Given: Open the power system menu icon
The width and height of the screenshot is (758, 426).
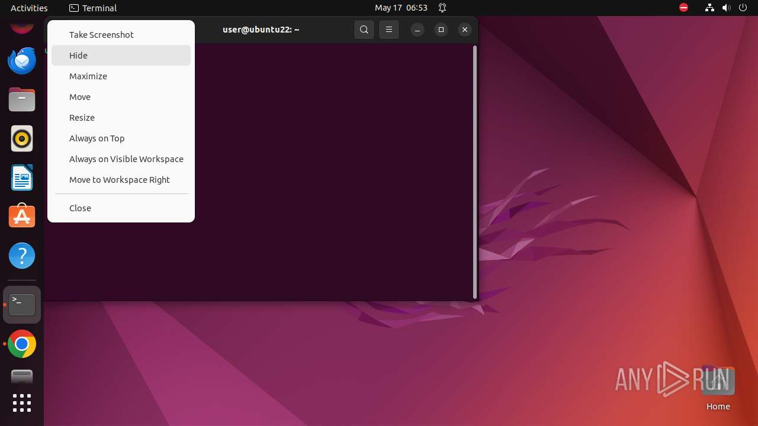Looking at the screenshot, I should (x=743, y=8).
